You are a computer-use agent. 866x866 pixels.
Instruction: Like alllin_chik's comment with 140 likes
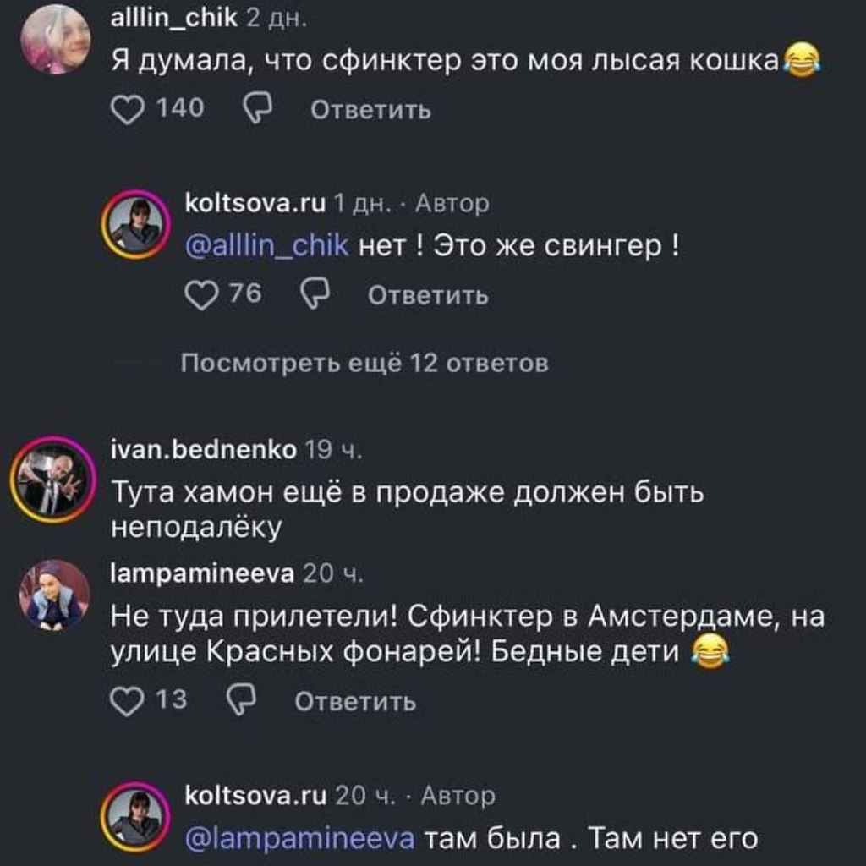128,109
